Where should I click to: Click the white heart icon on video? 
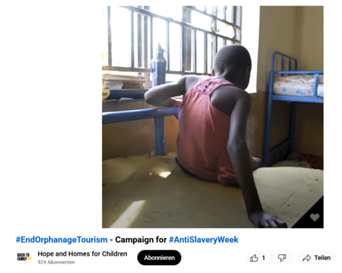[315, 217]
